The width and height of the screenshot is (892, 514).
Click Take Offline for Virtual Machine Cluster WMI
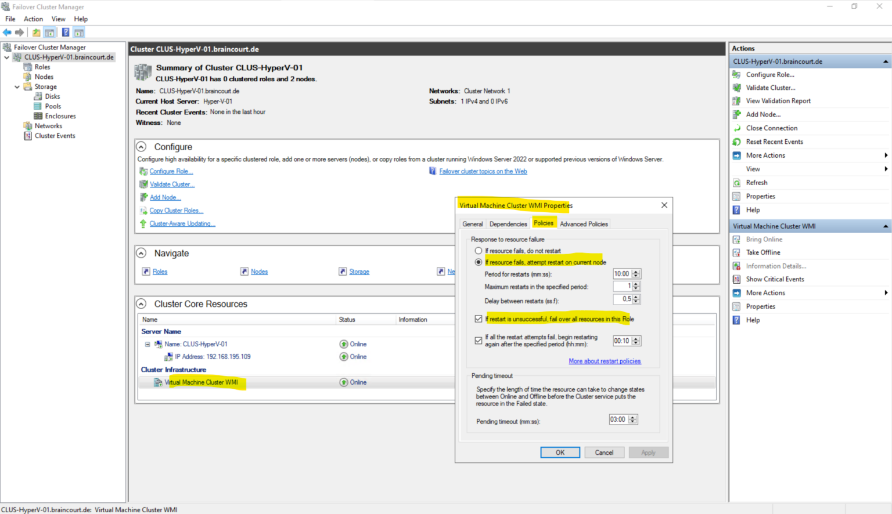click(x=762, y=252)
